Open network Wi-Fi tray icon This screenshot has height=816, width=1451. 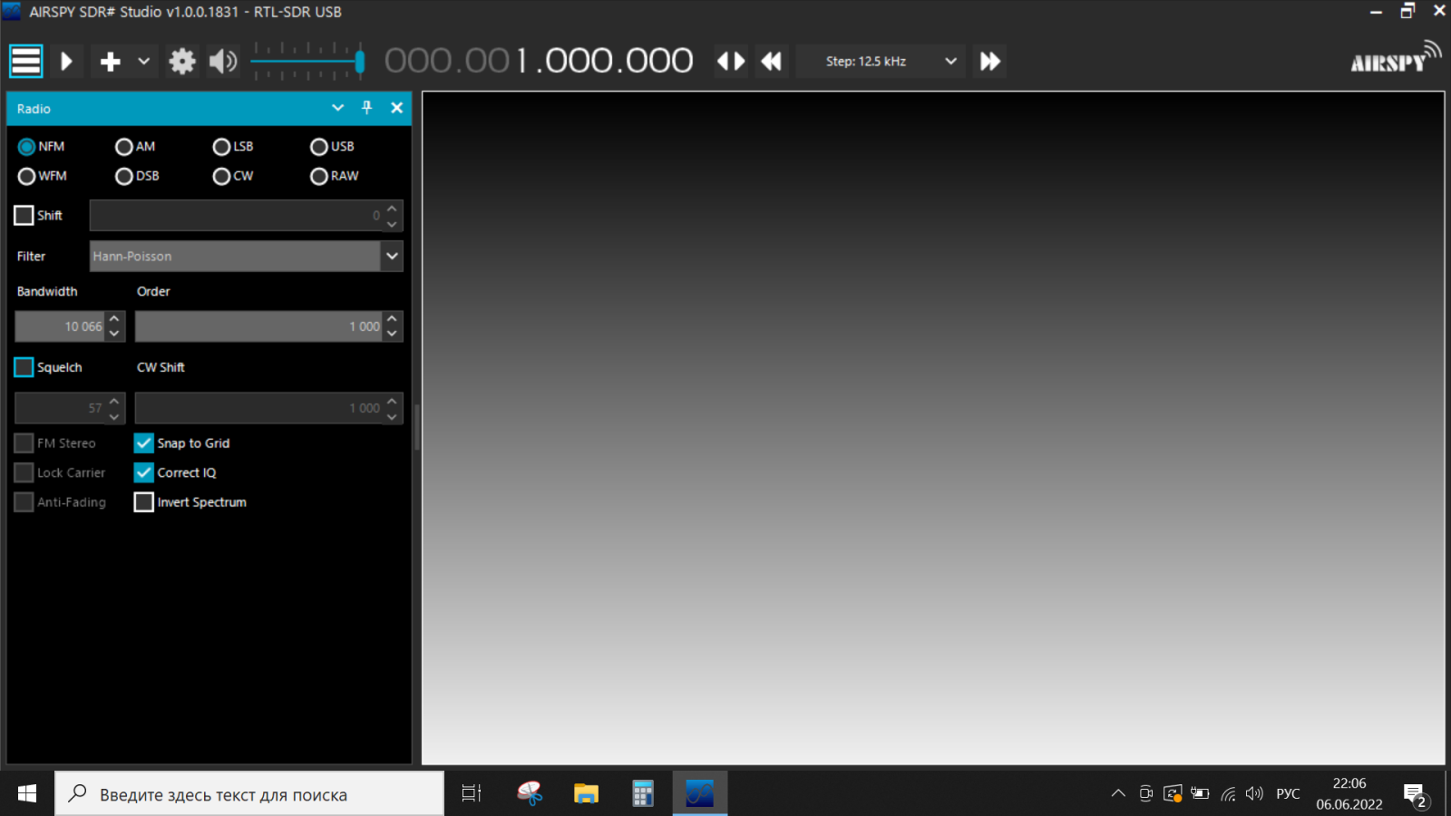coord(1228,793)
